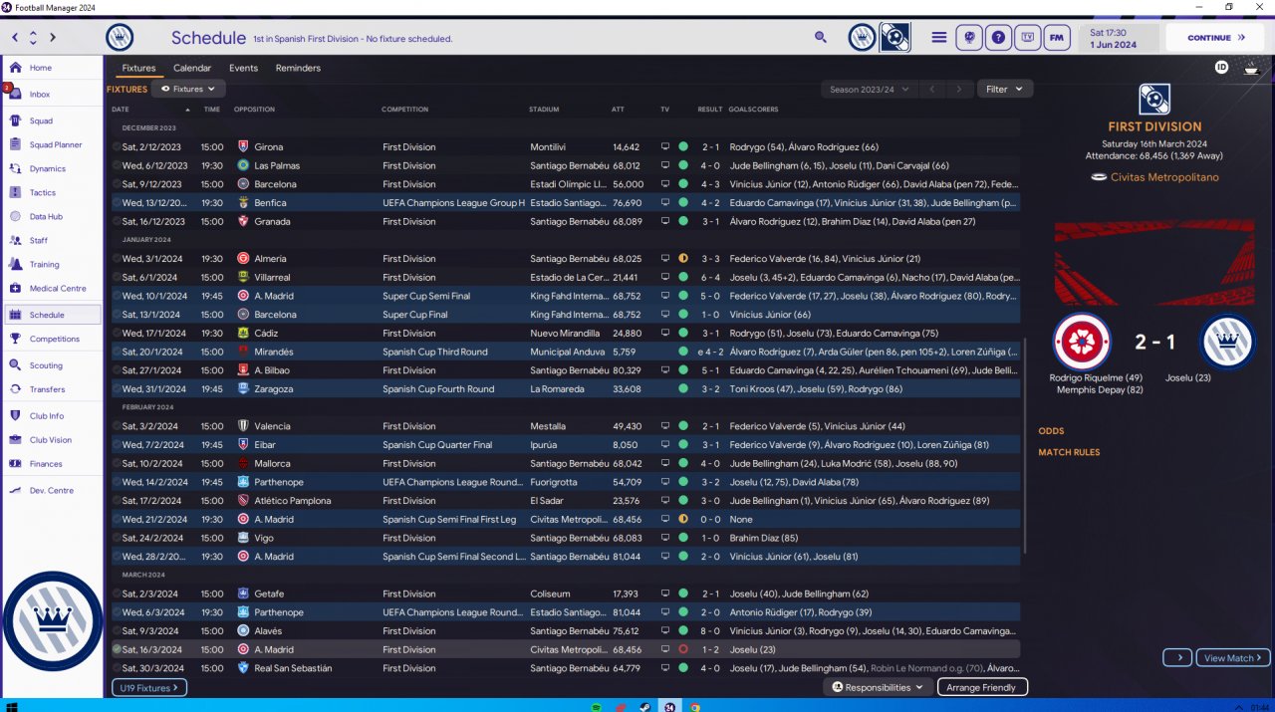Open Steam from the Windows taskbar
The height and width of the screenshot is (712, 1275).
[x=644, y=706]
